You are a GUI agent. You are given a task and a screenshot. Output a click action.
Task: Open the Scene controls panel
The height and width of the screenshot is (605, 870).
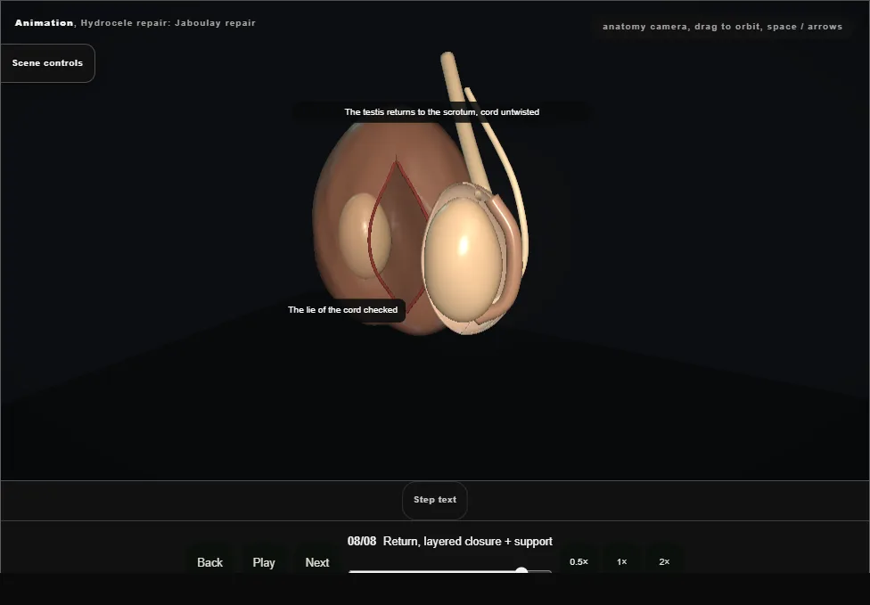(x=48, y=63)
